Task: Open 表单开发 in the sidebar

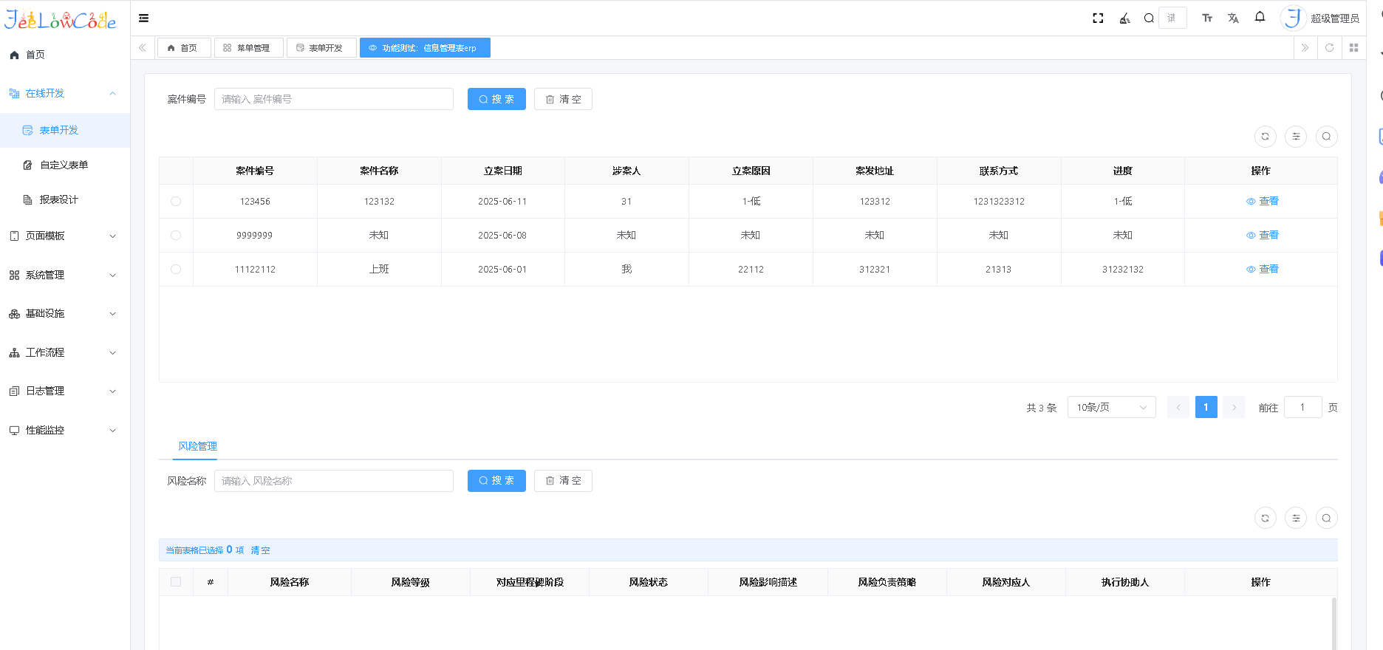Action: tap(65, 130)
